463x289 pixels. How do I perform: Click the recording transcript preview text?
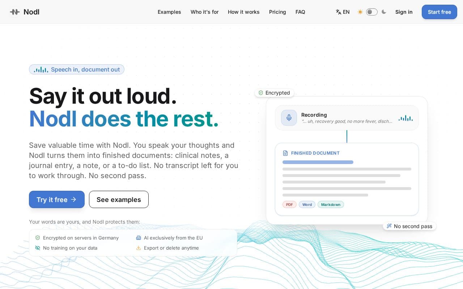click(x=347, y=121)
